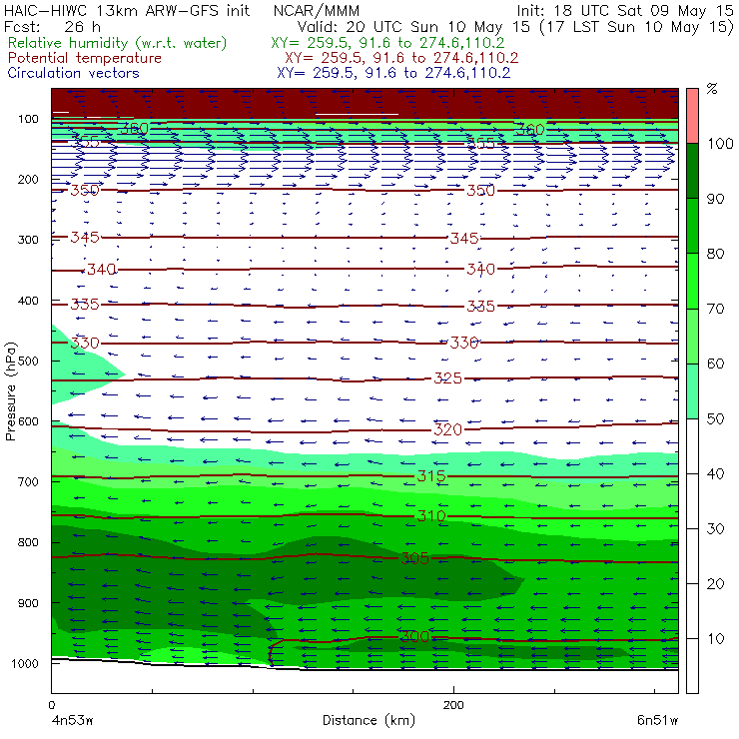Click the '700' pressure axis label

tap(28, 481)
